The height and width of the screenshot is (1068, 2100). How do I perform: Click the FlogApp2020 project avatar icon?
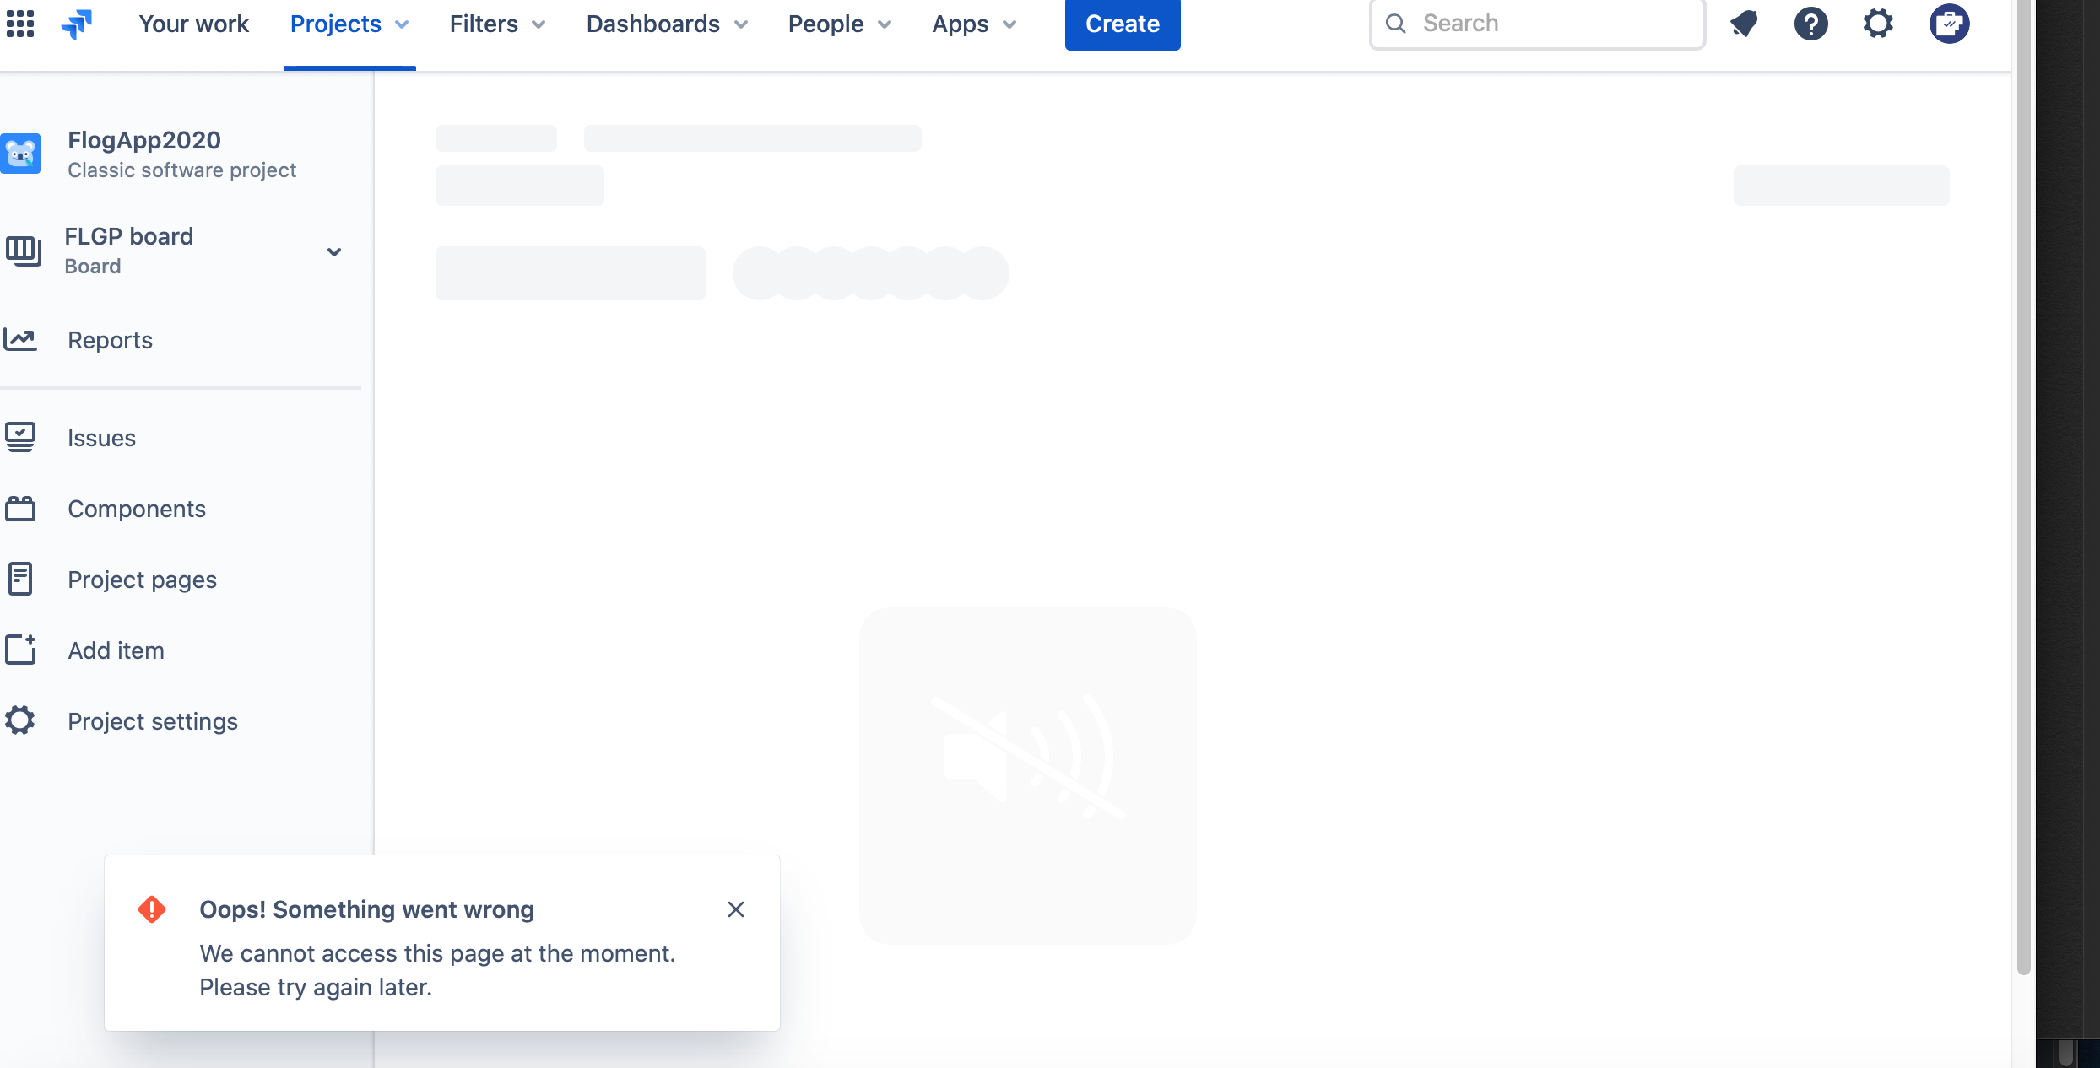pyautogui.click(x=20, y=154)
